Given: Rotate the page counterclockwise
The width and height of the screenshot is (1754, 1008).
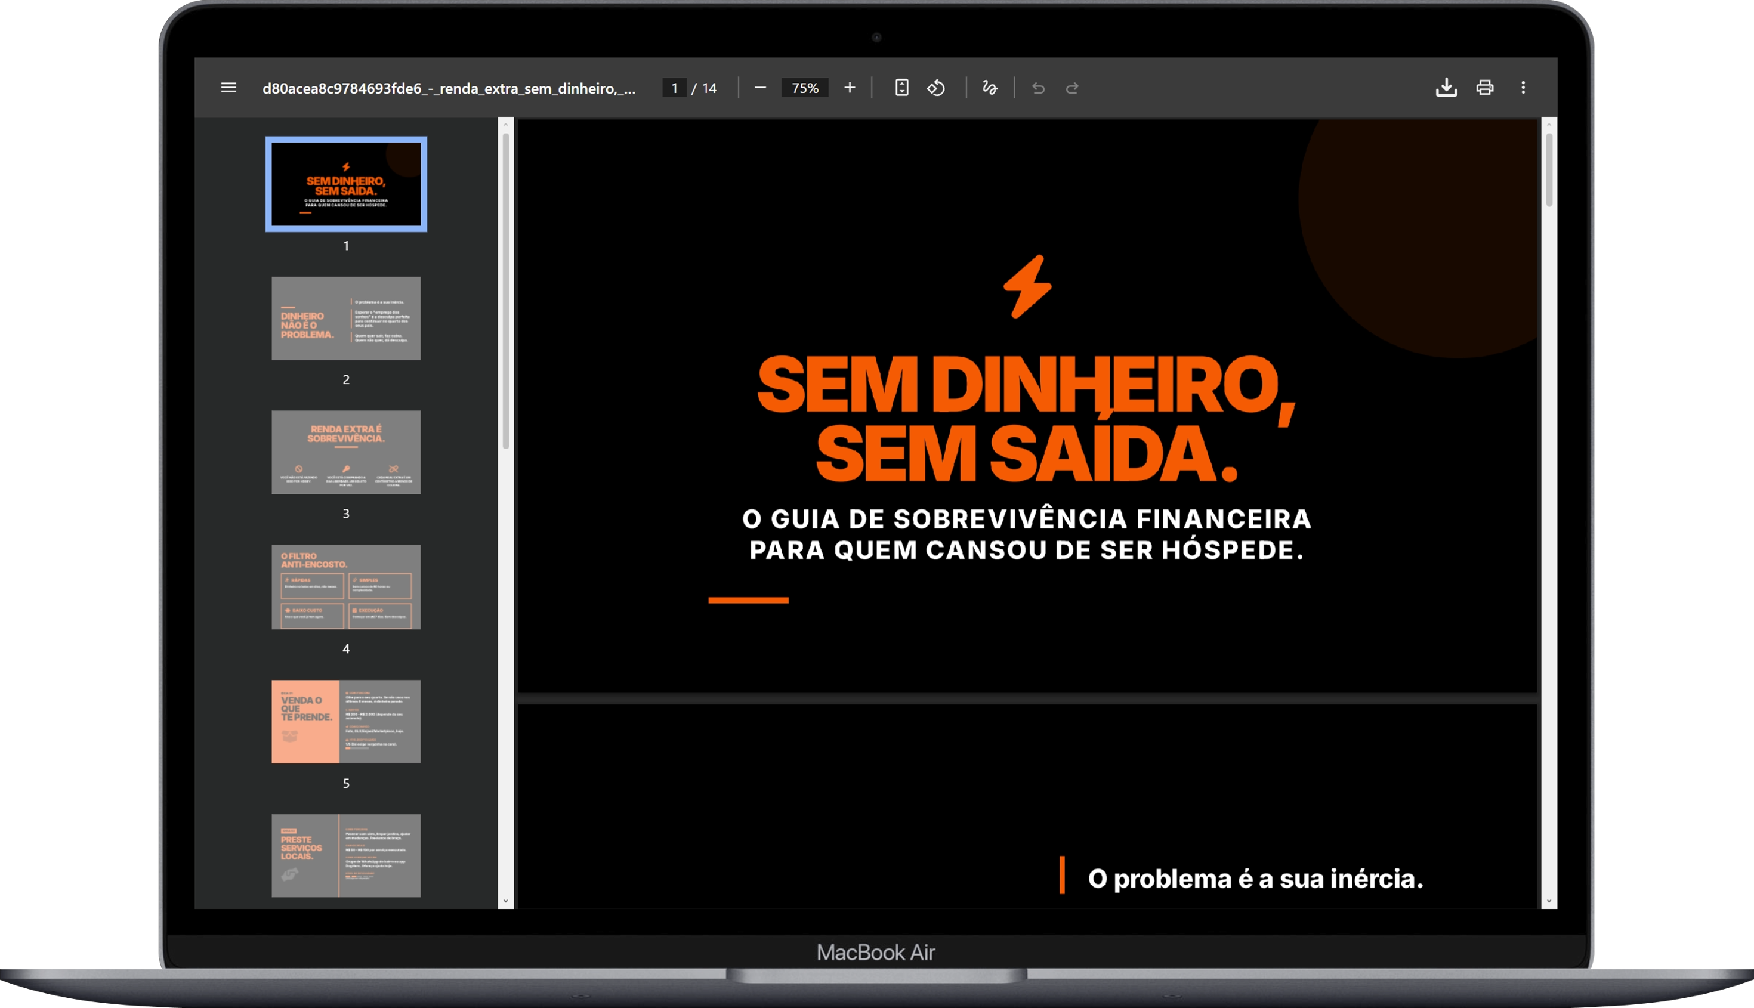Looking at the screenshot, I should 936,87.
